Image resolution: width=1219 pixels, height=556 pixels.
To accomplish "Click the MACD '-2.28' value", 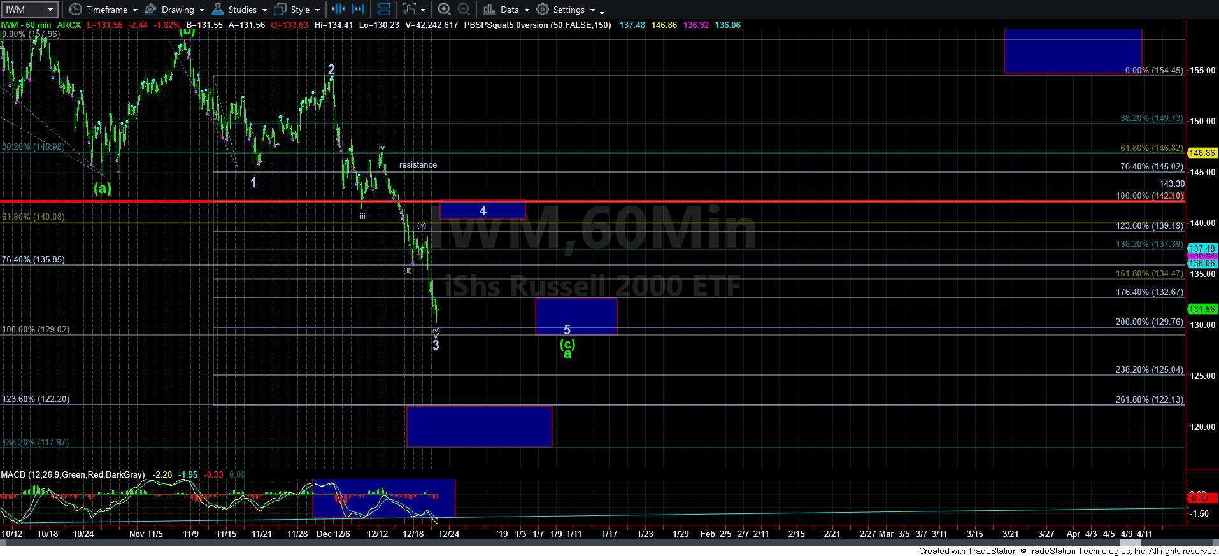I will pyautogui.click(x=163, y=474).
